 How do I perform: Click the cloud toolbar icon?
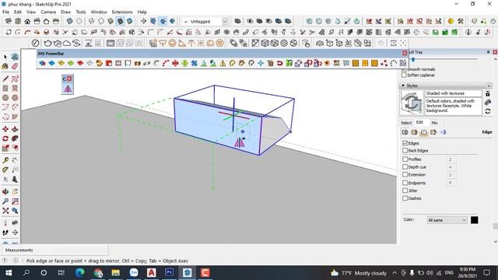67,43
